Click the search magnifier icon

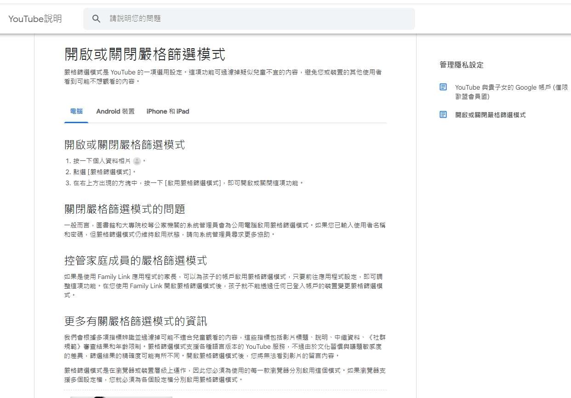(x=96, y=19)
